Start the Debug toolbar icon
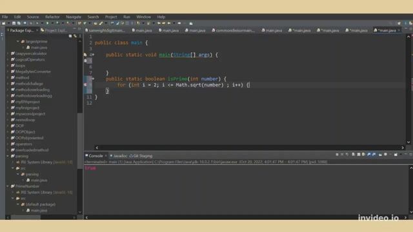Viewport: 413px width, 232px height. click(37, 23)
